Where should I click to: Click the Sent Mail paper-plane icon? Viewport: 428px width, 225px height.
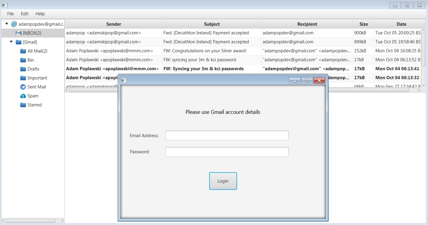click(x=23, y=87)
